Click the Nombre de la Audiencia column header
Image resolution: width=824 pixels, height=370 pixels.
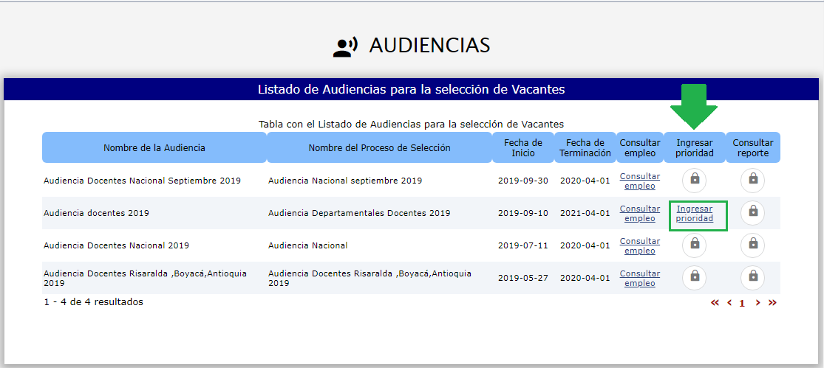click(154, 147)
